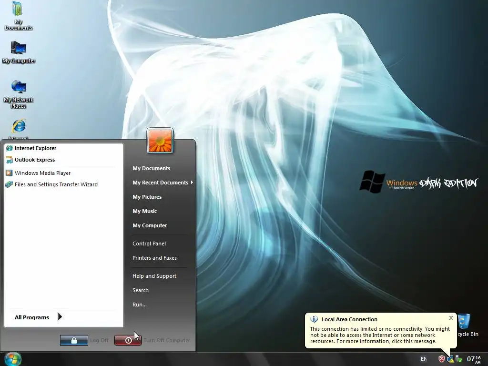Open My Network Places desktop icon

pyautogui.click(x=19, y=94)
